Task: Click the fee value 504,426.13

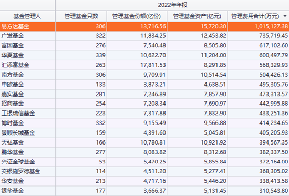Action: click(274, 75)
